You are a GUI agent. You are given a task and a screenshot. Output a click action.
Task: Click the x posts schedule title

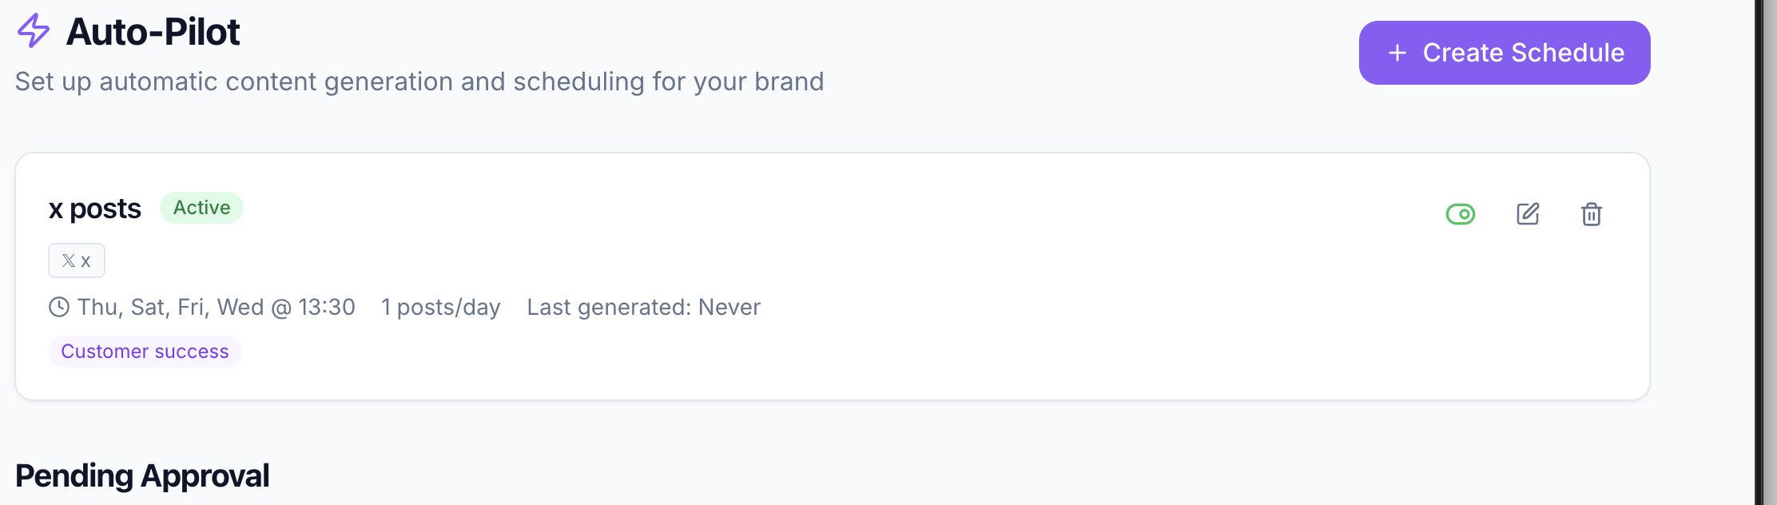point(94,209)
